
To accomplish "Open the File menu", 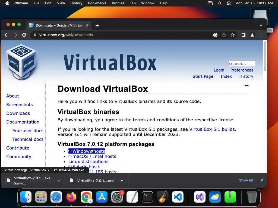I will pos(37,3).
